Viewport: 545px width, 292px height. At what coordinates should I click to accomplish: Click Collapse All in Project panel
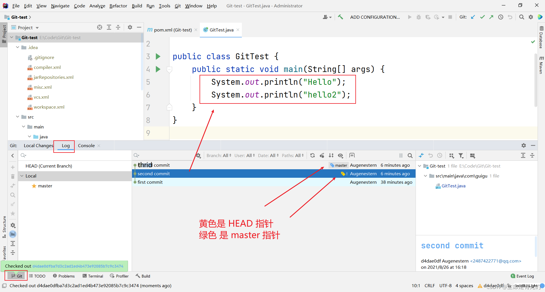coord(118,27)
